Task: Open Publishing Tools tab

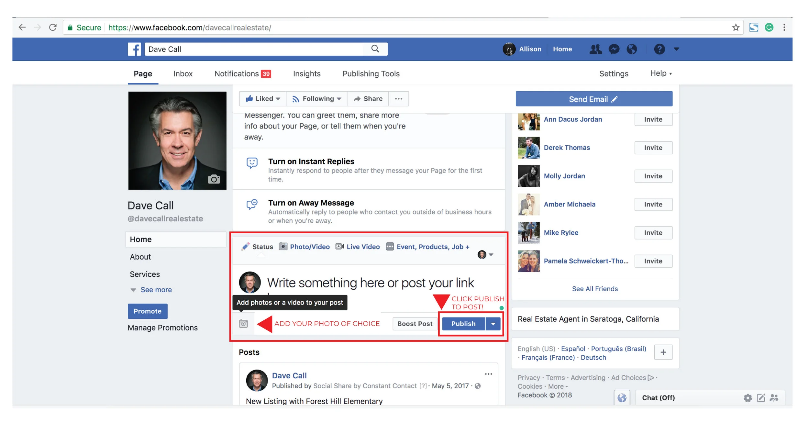Action: click(x=371, y=74)
